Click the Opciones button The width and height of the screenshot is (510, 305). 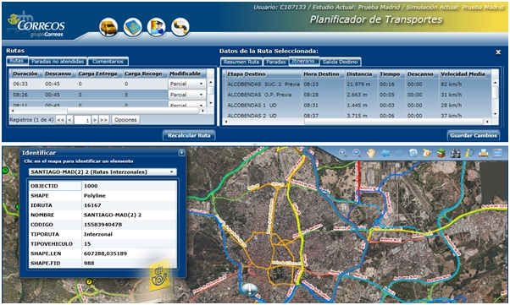point(125,120)
